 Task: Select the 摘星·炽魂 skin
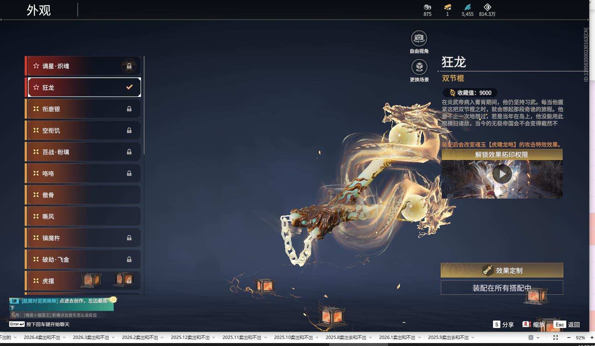pos(83,66)
